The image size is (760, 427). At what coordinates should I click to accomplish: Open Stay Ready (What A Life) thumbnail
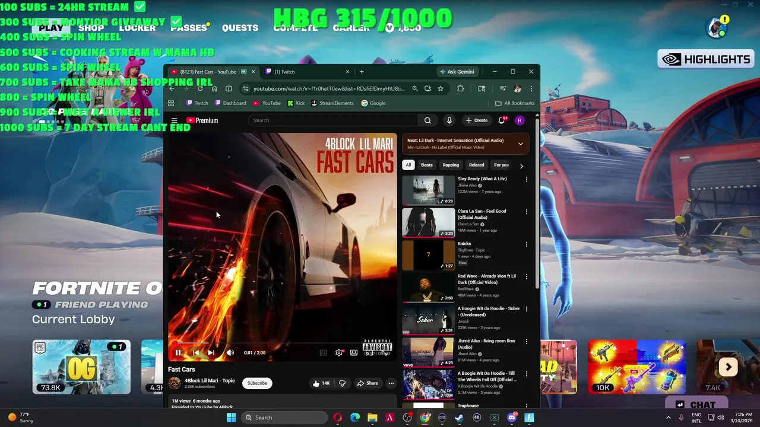point(429,190)
